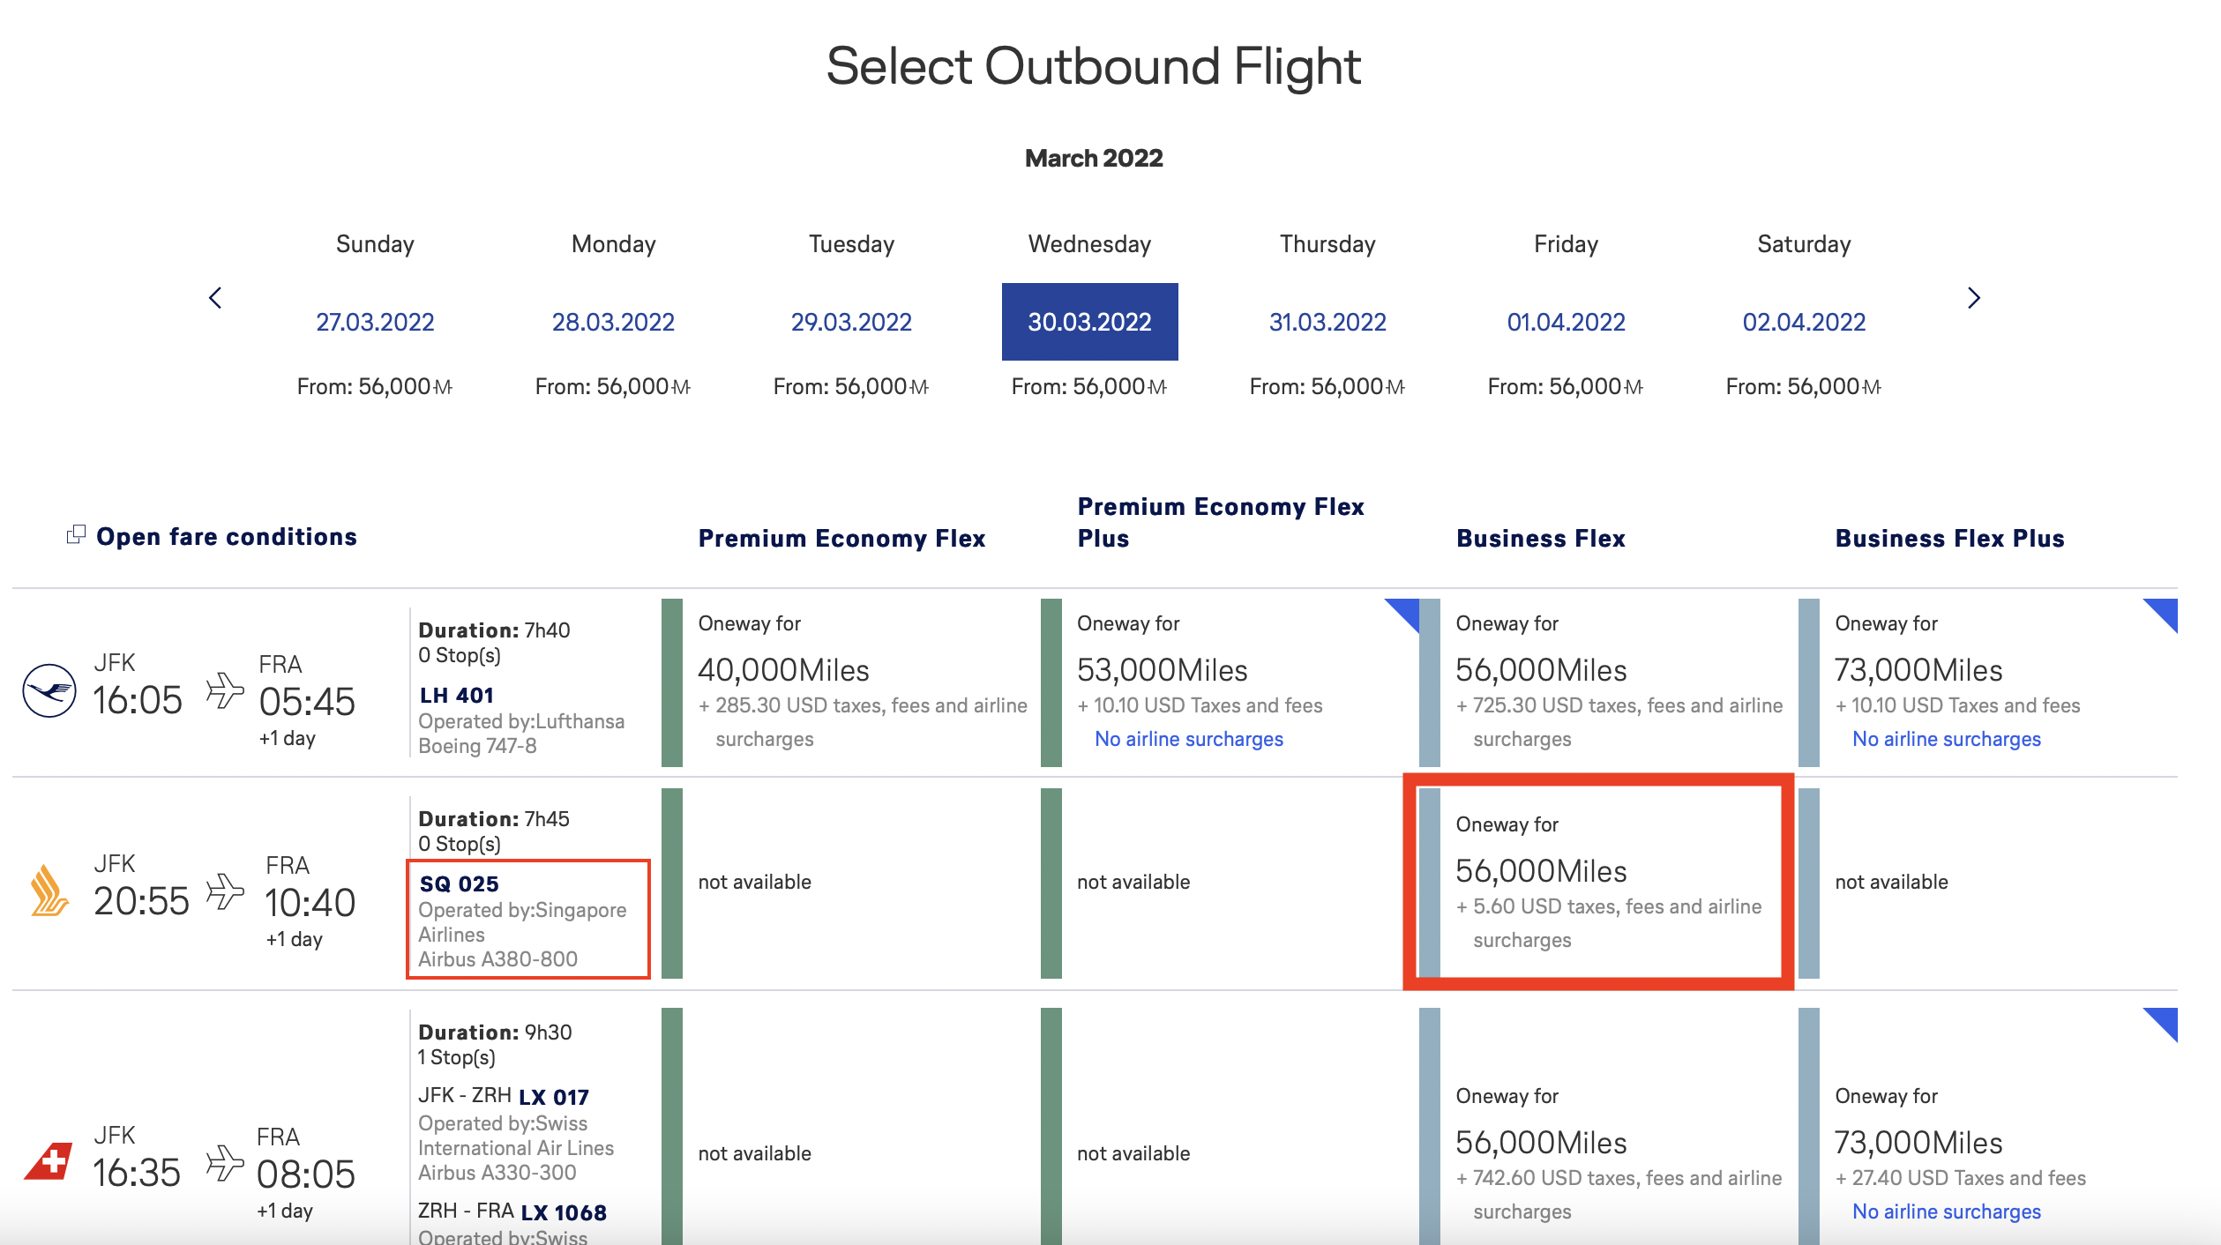
Task: Open LH 401 flight details
Action: click(456, 696)
